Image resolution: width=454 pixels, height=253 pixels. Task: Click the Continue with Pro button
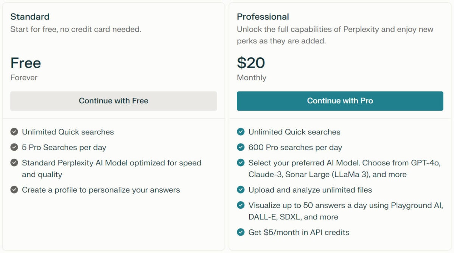point(340,101)
